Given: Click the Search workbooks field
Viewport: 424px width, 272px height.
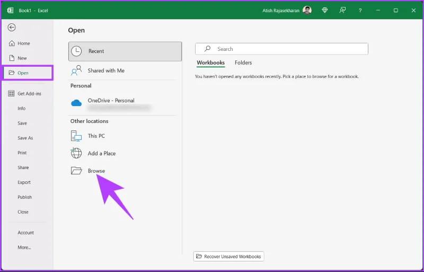Looking at the screenshot, I should click(x=281, y=49).
